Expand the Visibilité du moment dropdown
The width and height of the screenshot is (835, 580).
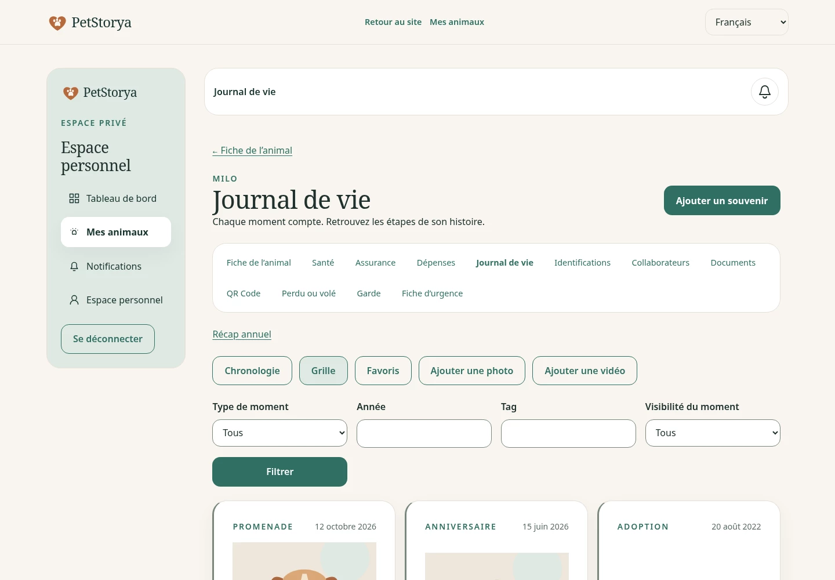(713, 433)
